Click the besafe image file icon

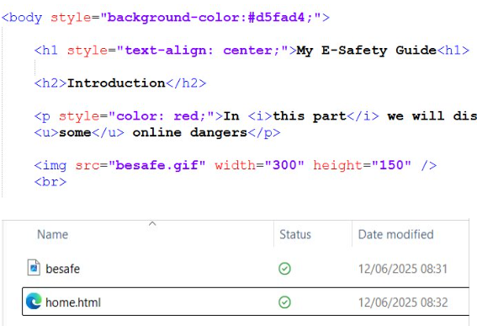click(34, 268)
